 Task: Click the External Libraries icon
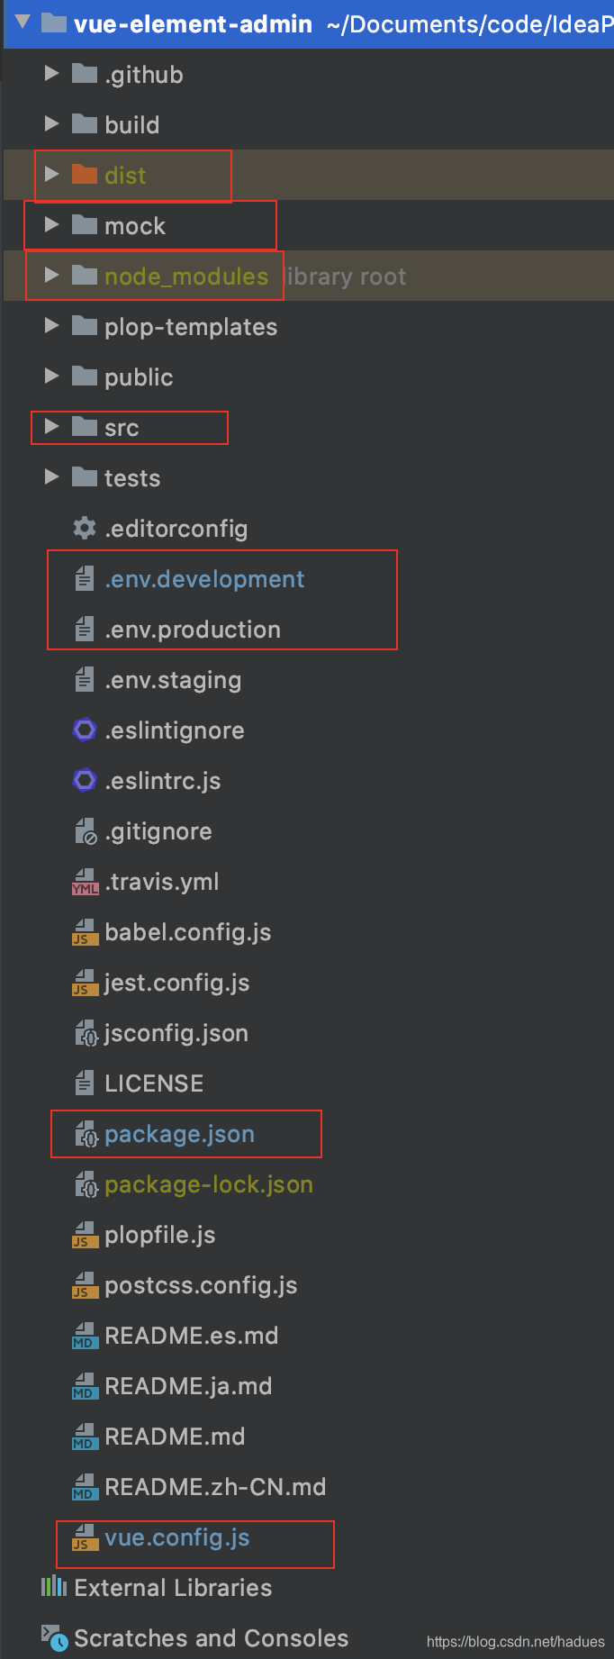tap(52, 1588)
